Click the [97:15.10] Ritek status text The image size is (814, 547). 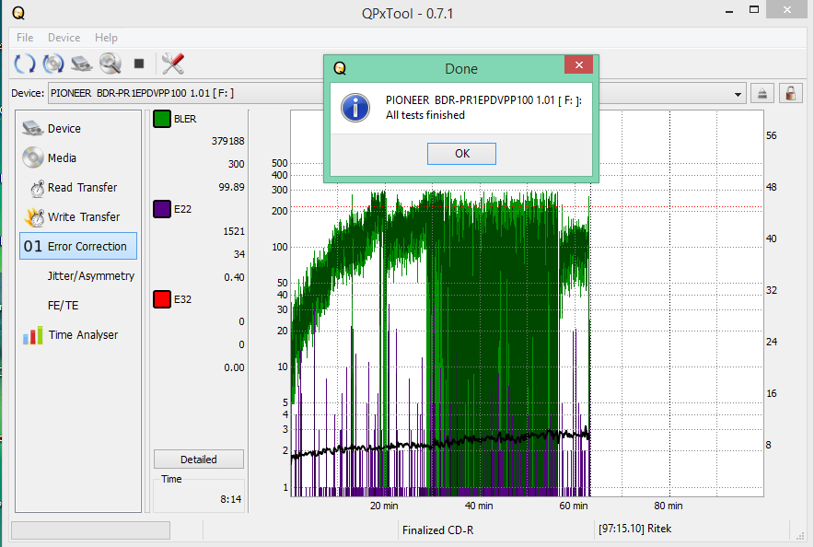[634, 529]
